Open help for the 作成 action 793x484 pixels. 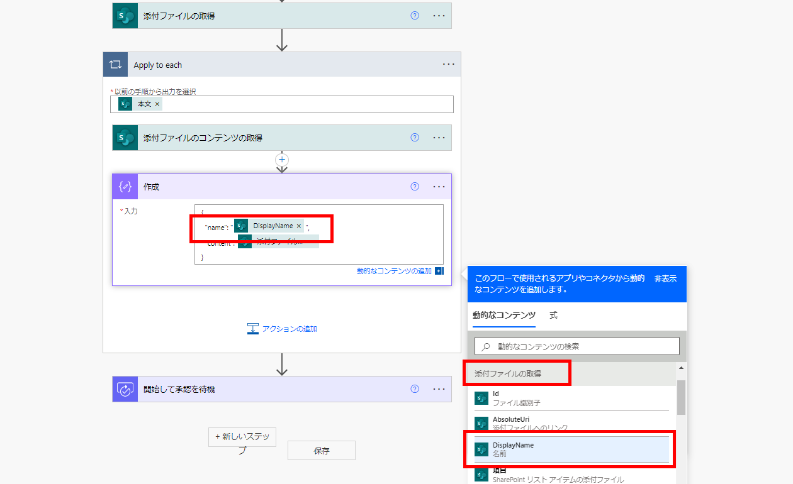(x=414, y=187)
